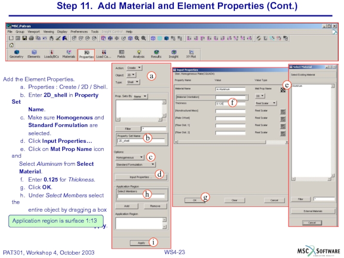This screenshot has width=344, height=258.
Task: Open the Viewing menu
Action: coord(49,31)
